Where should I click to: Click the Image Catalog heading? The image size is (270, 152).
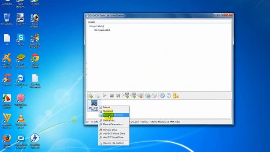pos(97,26)
